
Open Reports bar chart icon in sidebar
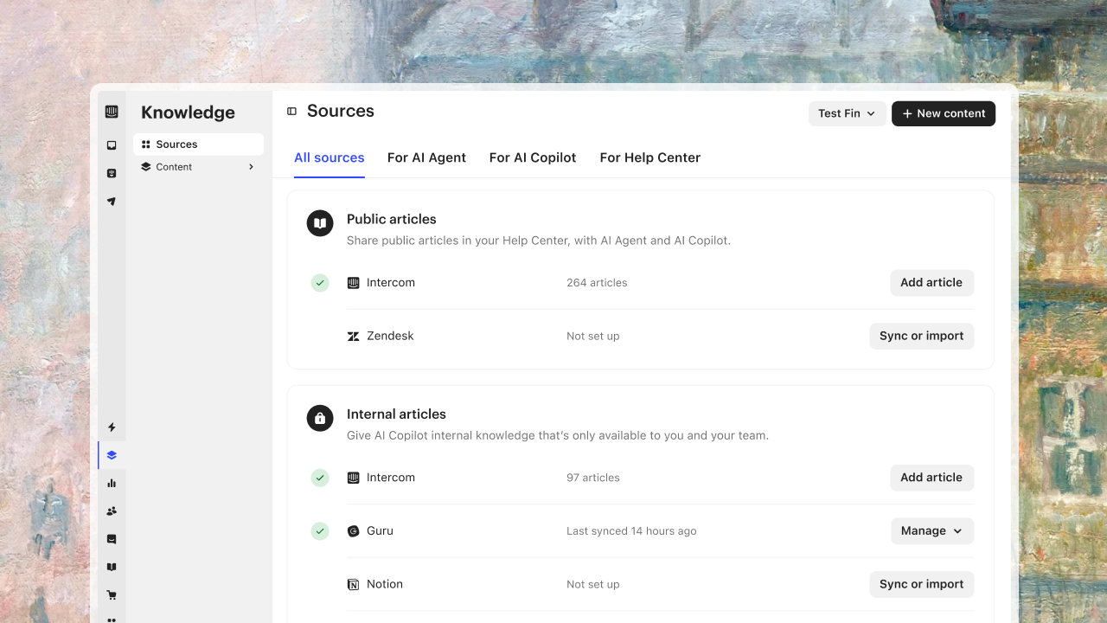tap(112, 483)
